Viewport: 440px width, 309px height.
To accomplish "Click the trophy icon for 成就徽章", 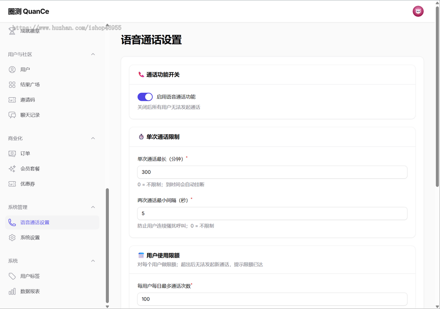I will pos(12,31).
